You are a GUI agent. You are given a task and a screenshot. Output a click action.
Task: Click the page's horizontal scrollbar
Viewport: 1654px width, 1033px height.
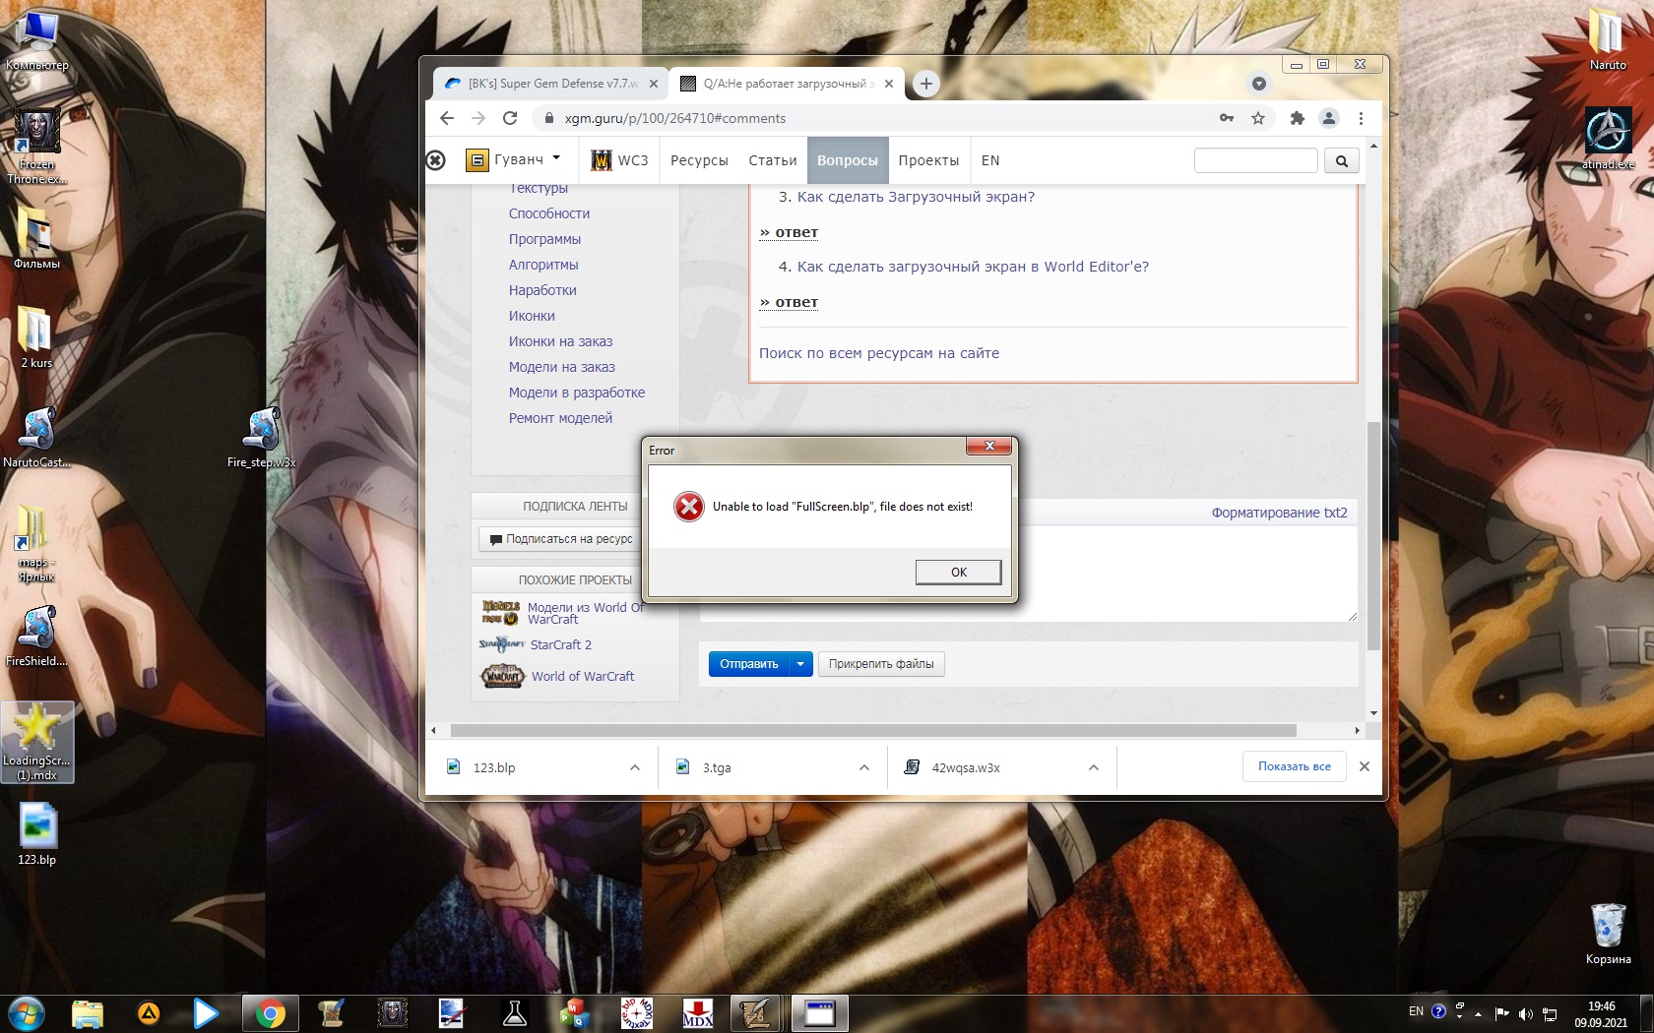[x=873, y=731]
